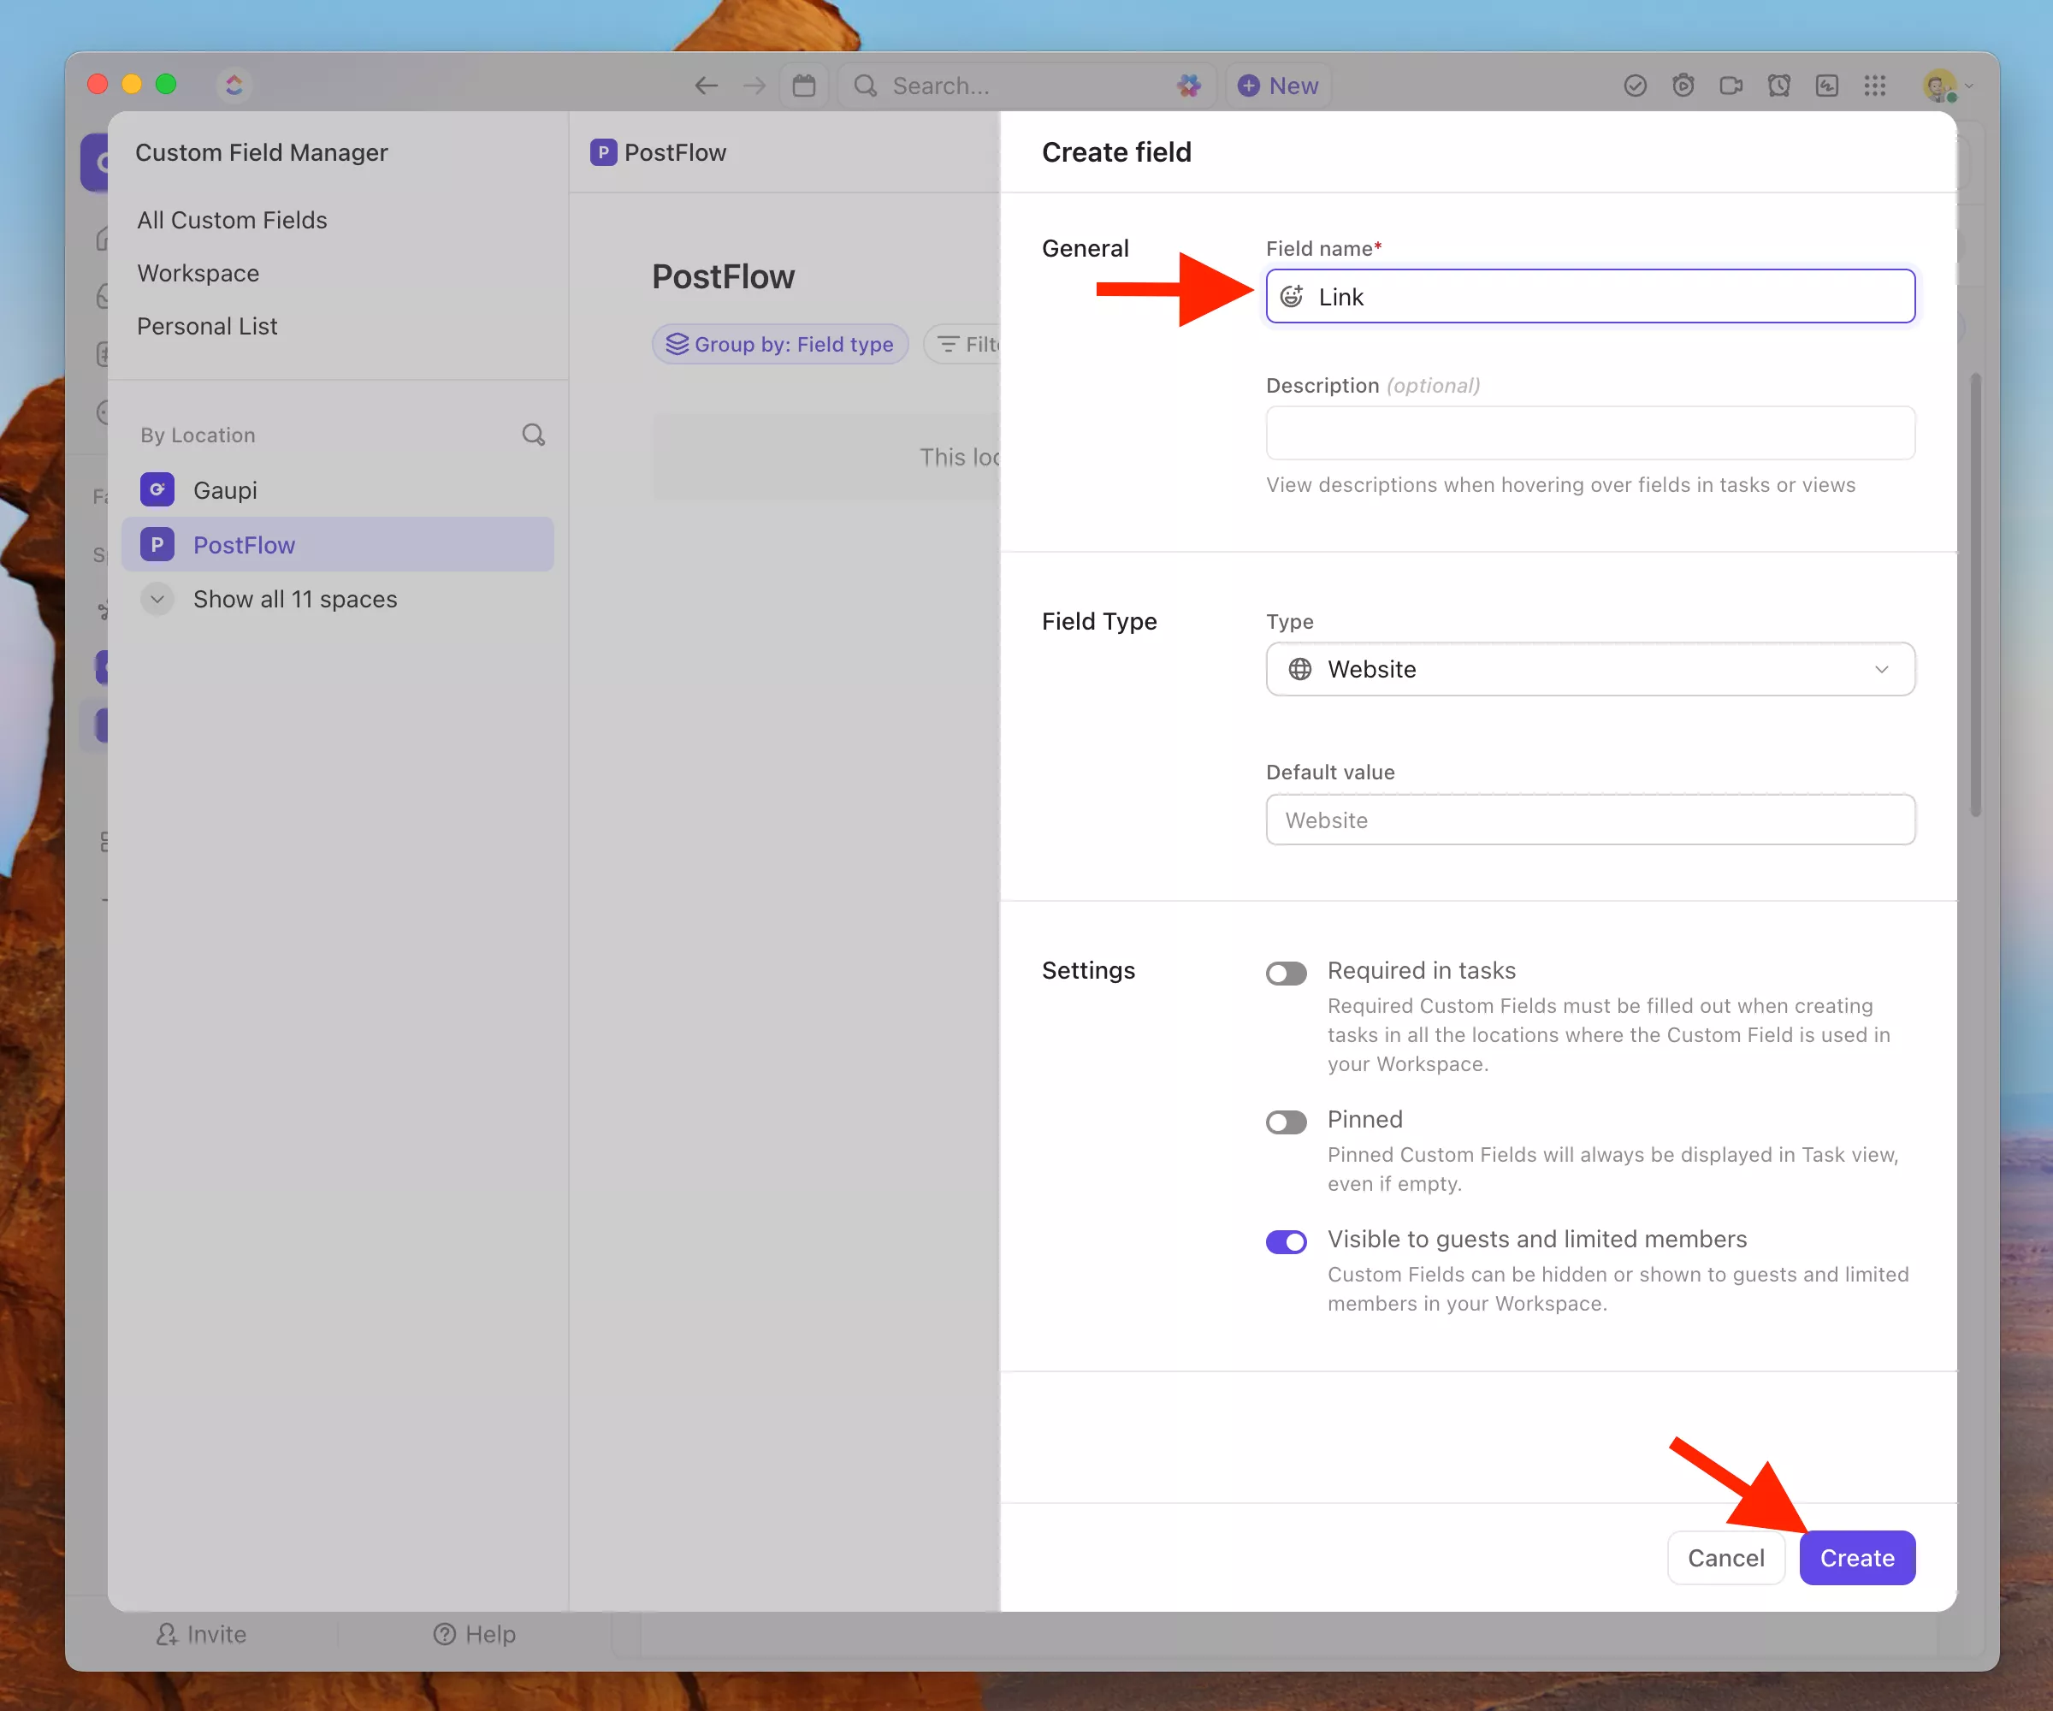Select Workspace in Custom Field Manager
Image resolution: width=2053 pixels, height=1711 pixels.
(x=198, y=273)
